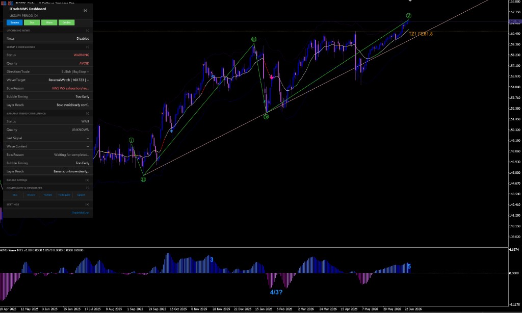522x313 pixels.
Task: Collapse the Upcoming News section
Action: pyautogui.click(x=88, y=30)
